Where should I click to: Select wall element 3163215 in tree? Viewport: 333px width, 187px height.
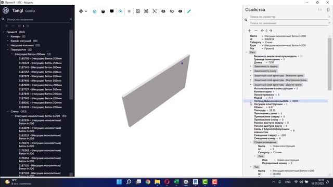tap(40, 137)
